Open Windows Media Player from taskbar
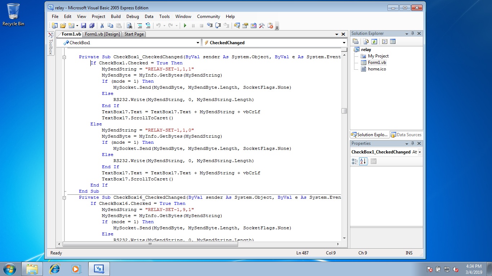The image size is (492, 276). pos(76,269)
